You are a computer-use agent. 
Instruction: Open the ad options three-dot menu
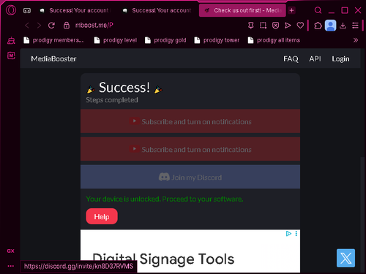[x=296, y=234]
